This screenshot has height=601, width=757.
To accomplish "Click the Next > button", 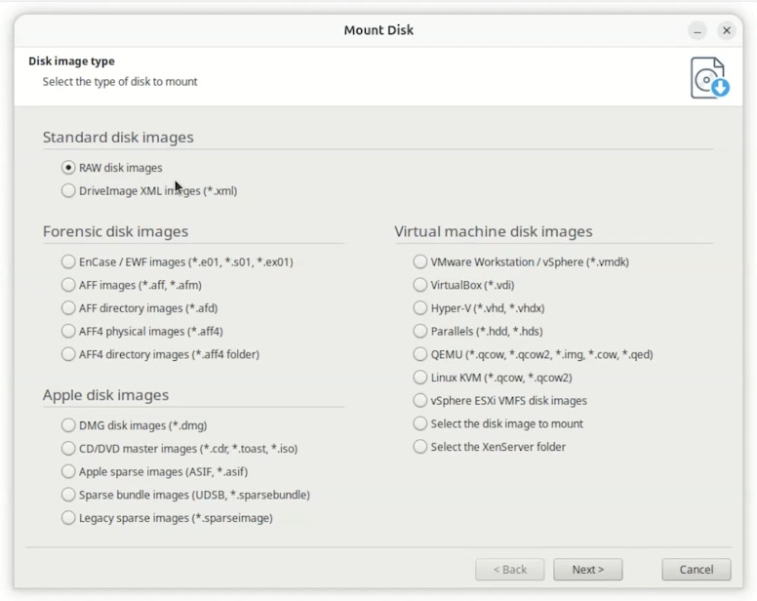I will click(588, 570).
